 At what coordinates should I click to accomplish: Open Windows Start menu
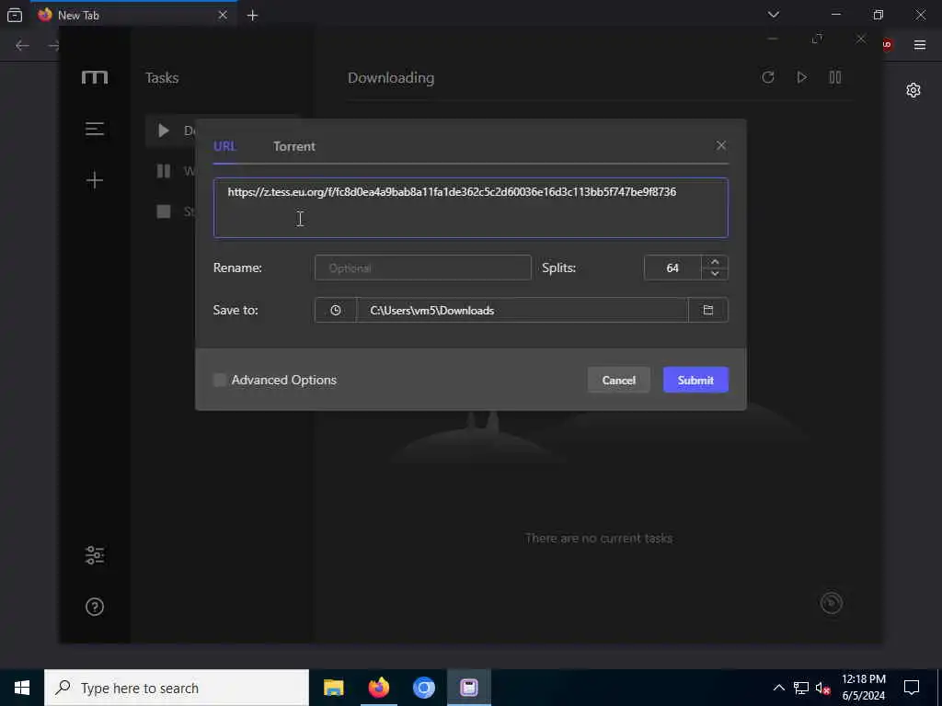22,688
